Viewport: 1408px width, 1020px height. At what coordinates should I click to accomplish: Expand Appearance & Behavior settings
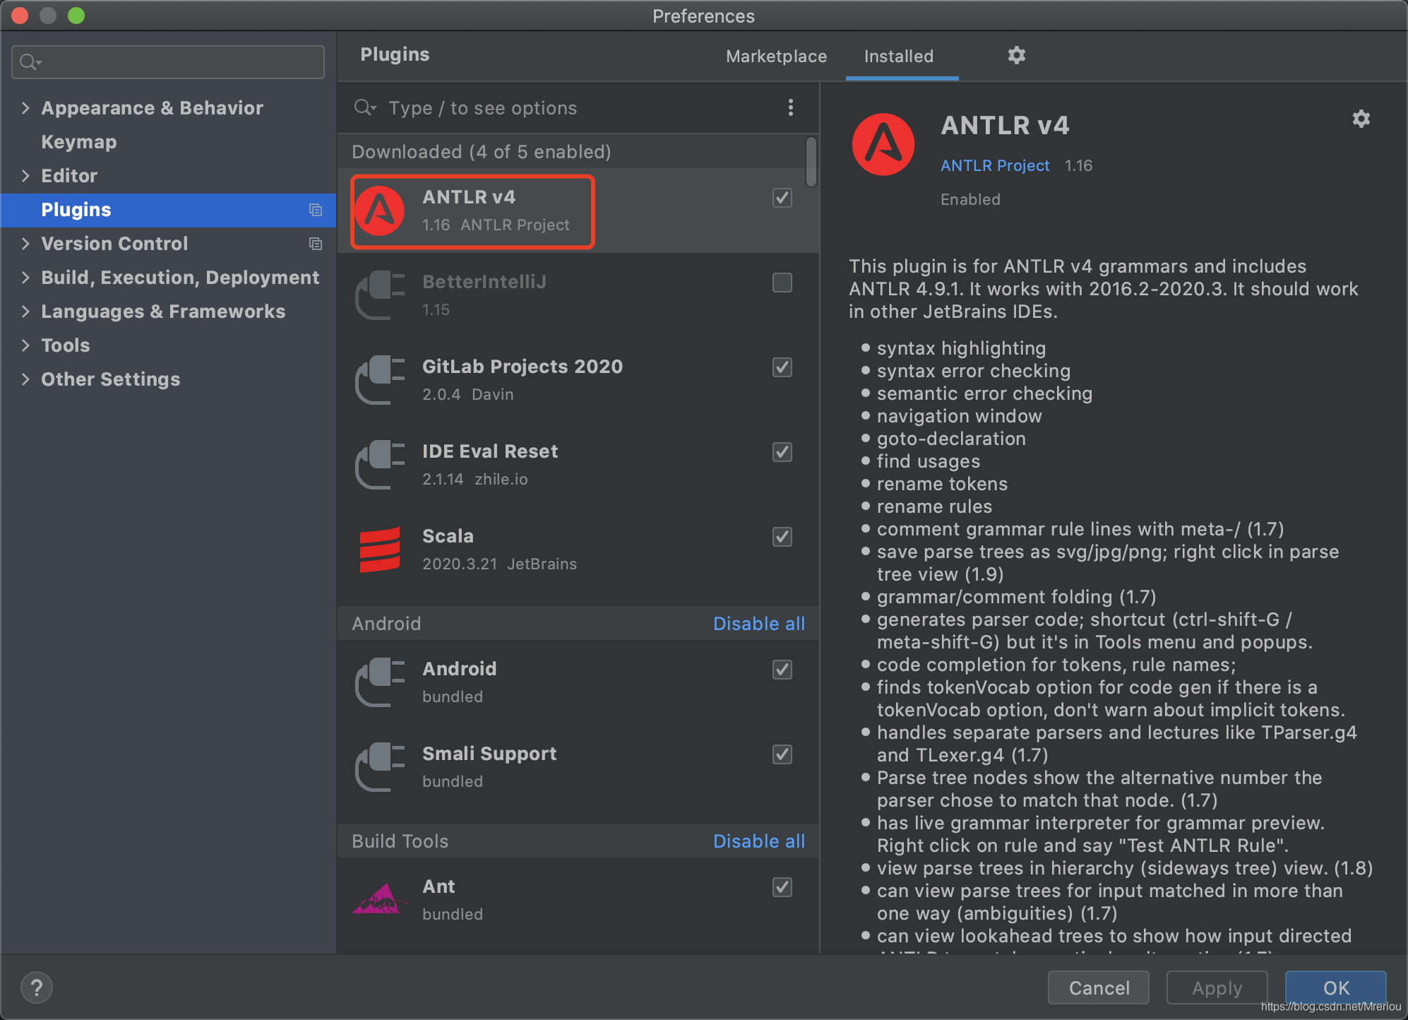pos(25,108)
